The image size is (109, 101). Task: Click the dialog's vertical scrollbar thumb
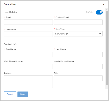(x=107, y=48)
